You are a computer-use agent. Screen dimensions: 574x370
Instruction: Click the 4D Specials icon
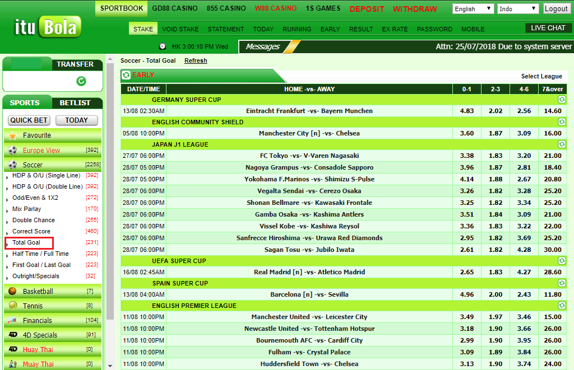[13, 335]
